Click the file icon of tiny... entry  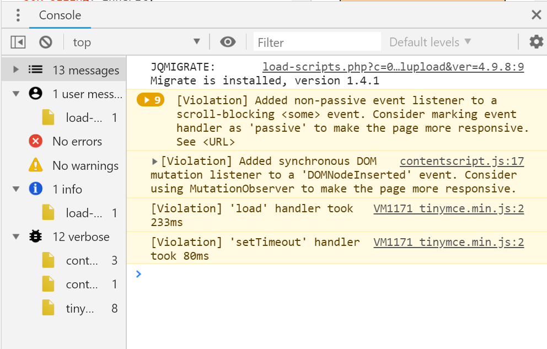click(48, 308)
